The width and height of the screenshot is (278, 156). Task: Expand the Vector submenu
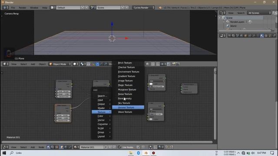pos(102,120)
